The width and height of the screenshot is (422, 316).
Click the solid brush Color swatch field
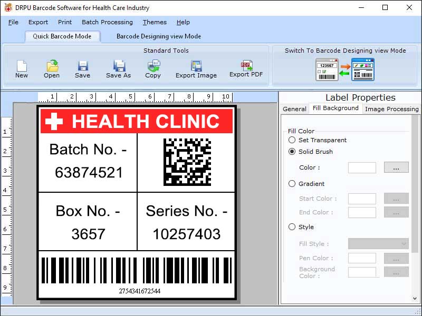[x=363, y=167]
